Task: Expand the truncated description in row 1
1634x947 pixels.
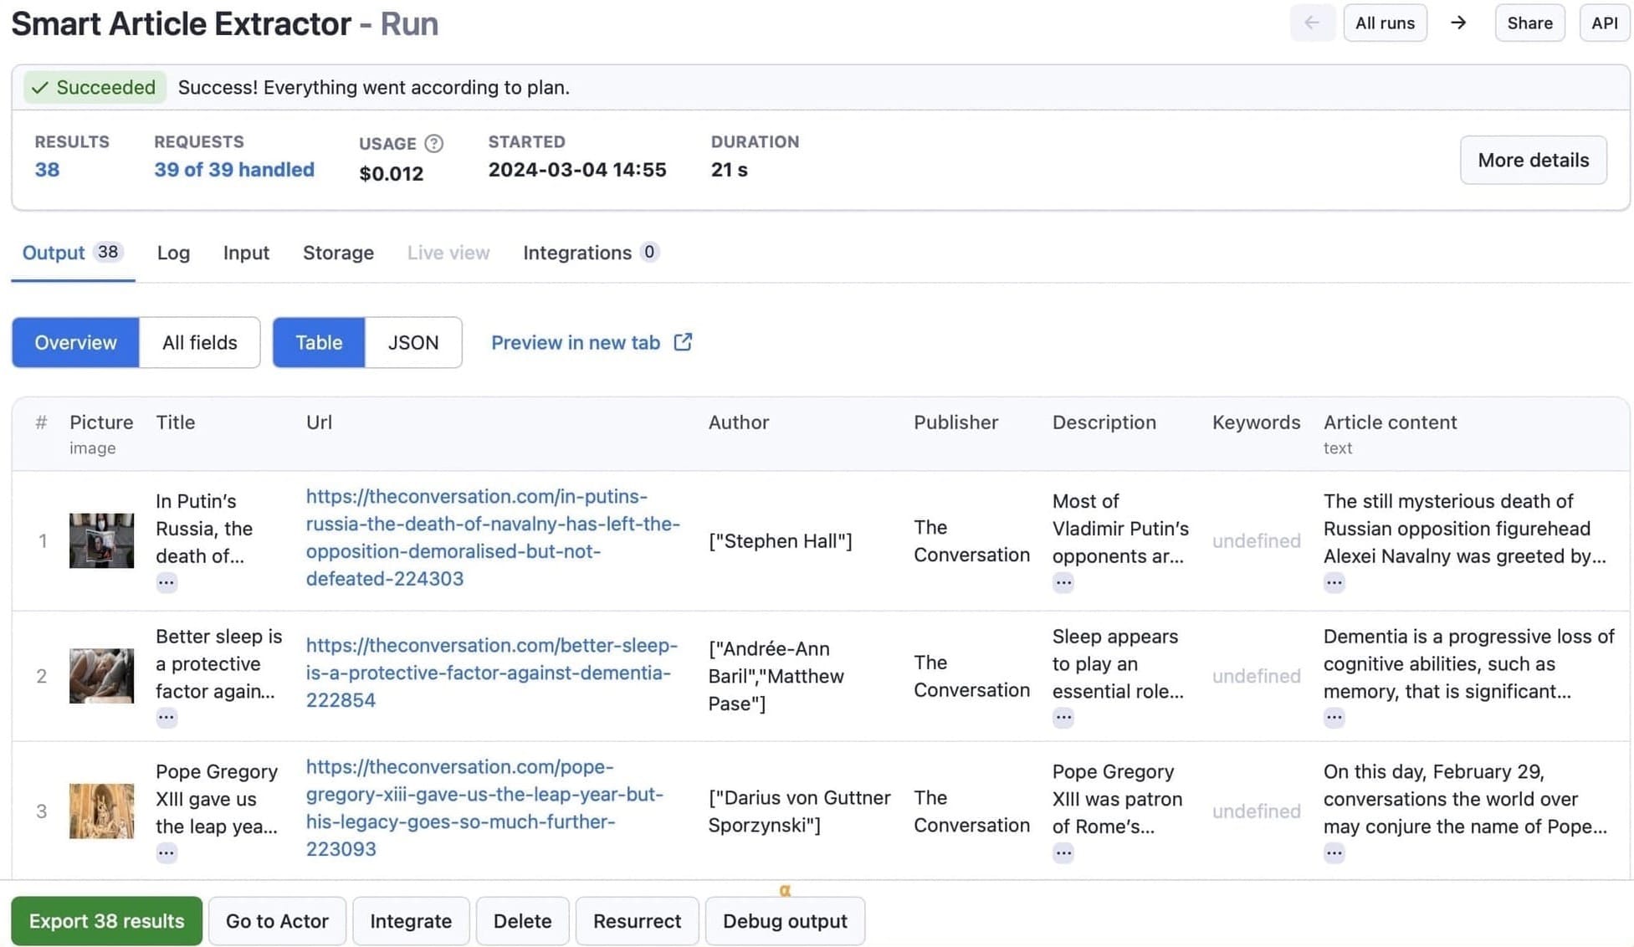Action: pos(1063,582)
